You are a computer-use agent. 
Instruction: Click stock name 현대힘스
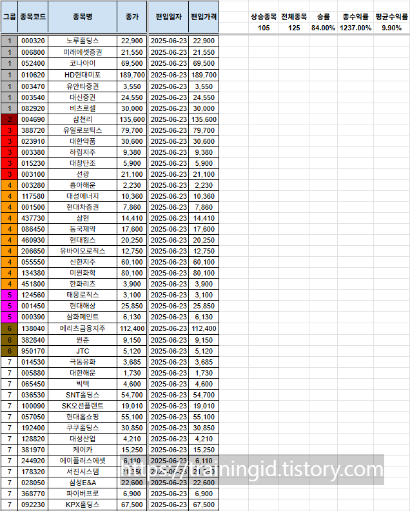(83, 240)
